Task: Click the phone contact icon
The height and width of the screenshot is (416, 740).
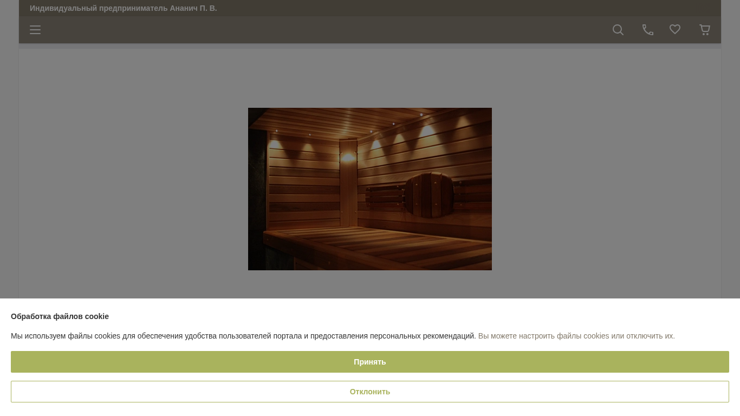Action: (648, 30)
